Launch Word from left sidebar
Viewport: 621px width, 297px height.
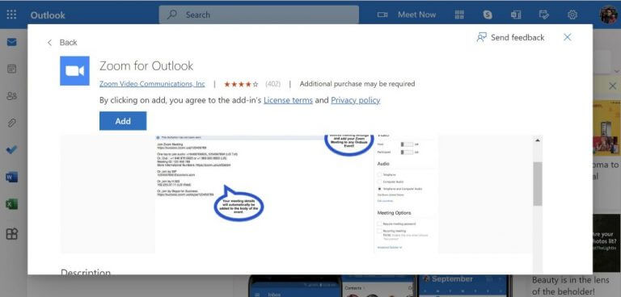tap(12, 178)
